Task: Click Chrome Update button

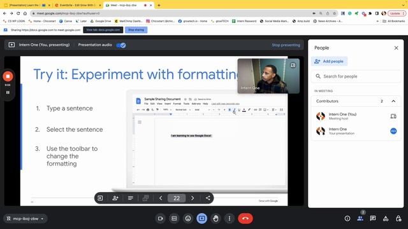Action: [x=397, y=13]
